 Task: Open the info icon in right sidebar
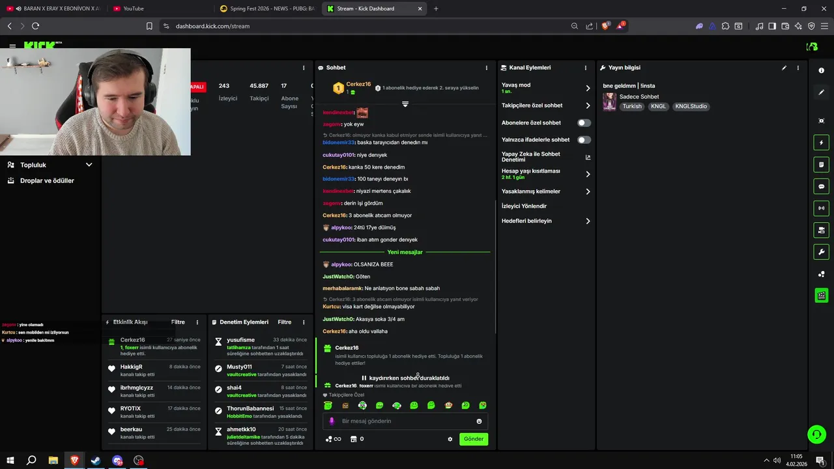tap(821, 70)
